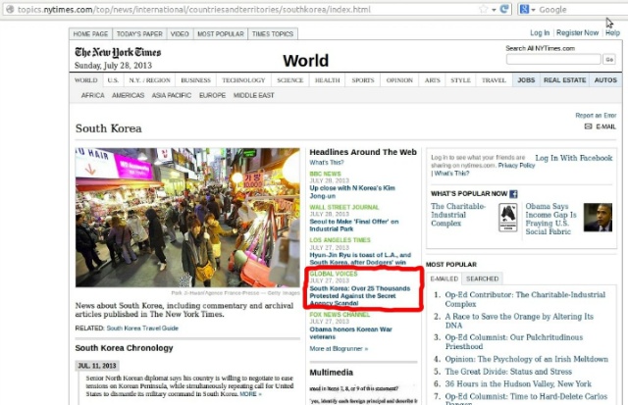
Task: Open the TIMES TOPICS tab
Action: 273,34
